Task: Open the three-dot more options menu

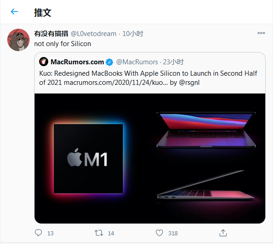Action: (x=261, y=33)
